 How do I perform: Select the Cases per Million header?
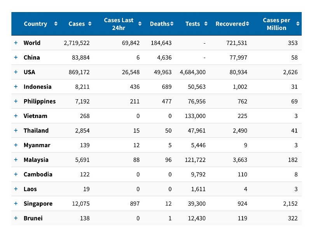point(276,24)
